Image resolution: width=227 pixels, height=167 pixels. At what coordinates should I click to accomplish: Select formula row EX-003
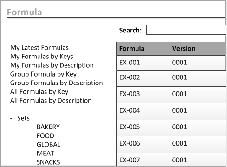pyautogui.click(x=171, y=95)
